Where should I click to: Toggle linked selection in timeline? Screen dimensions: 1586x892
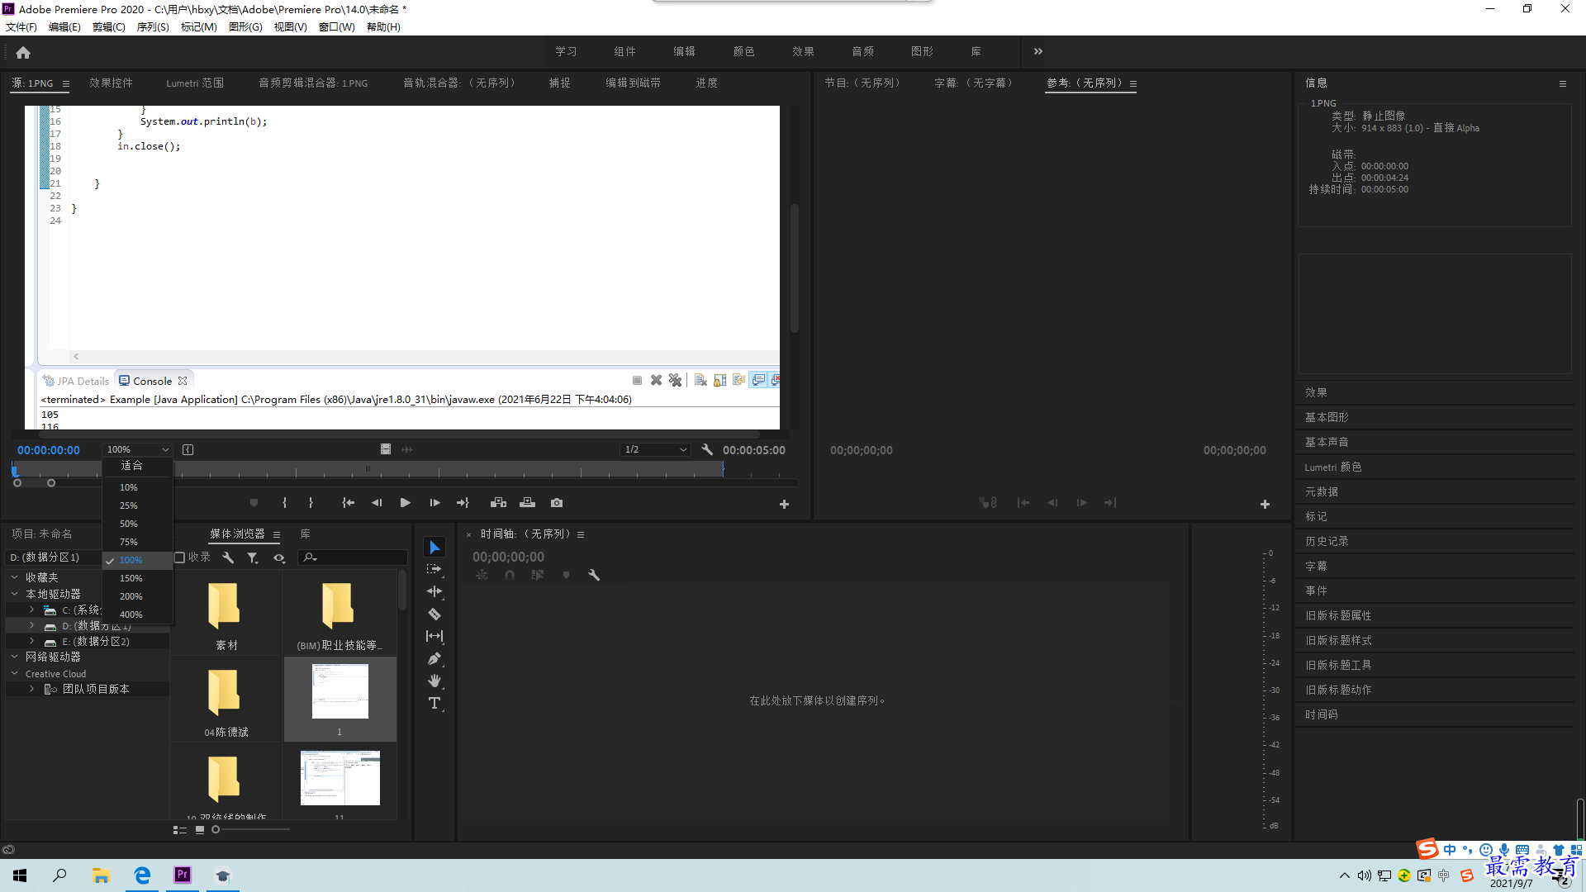[538, 576]
